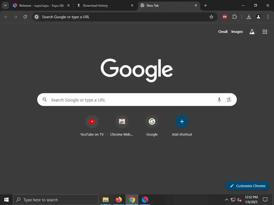Viewport: 274px width, 205px height.
Task: Show hidden system tray icons chevron
Action: pyautogui.click(x=226, y=200)
